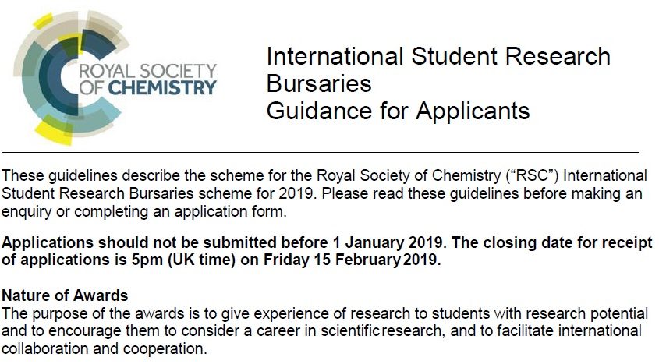The width and height of the screenshot is (659, 364).
Task: Click the 'ROYAL SOCIETY' logo text
Action: 148,72
